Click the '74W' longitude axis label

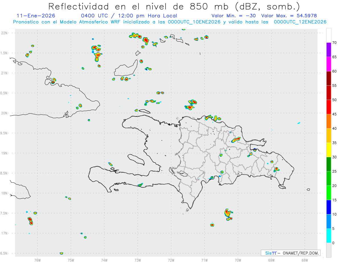(x=104, y=260)
